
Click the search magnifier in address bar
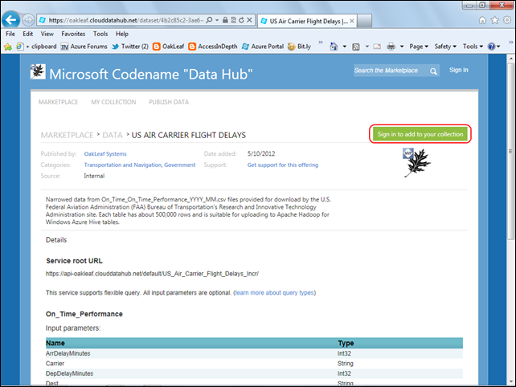click(x=209, y=20)
